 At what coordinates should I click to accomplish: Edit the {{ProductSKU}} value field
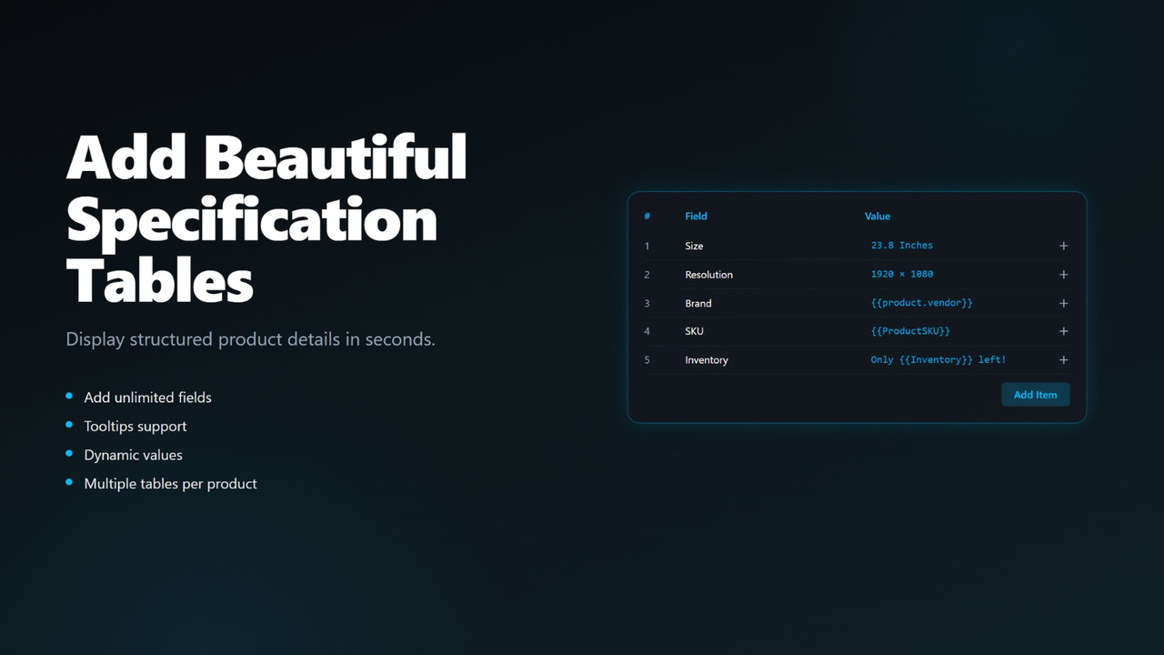(910, 331)
